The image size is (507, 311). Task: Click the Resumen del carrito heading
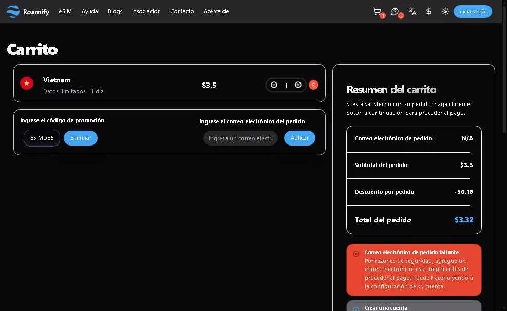pos(391,89)
